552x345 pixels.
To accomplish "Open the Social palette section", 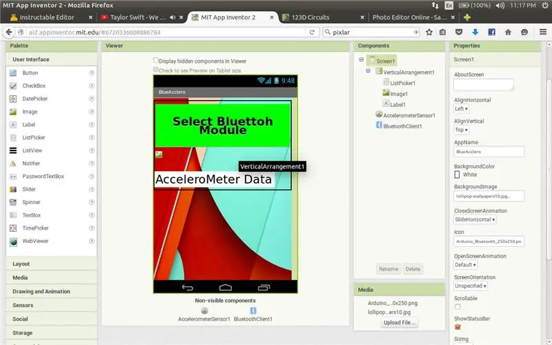I will pyautogui.click(x=51, y=319).
